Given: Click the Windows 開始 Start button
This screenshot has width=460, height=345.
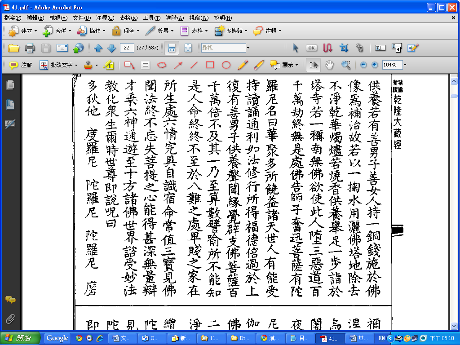Looking at the screenshot, I should pos(20,338).
